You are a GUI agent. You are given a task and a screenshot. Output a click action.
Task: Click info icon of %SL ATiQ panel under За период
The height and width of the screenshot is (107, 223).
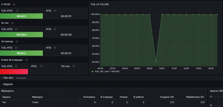pyautogui.click(x=16, y=48)
